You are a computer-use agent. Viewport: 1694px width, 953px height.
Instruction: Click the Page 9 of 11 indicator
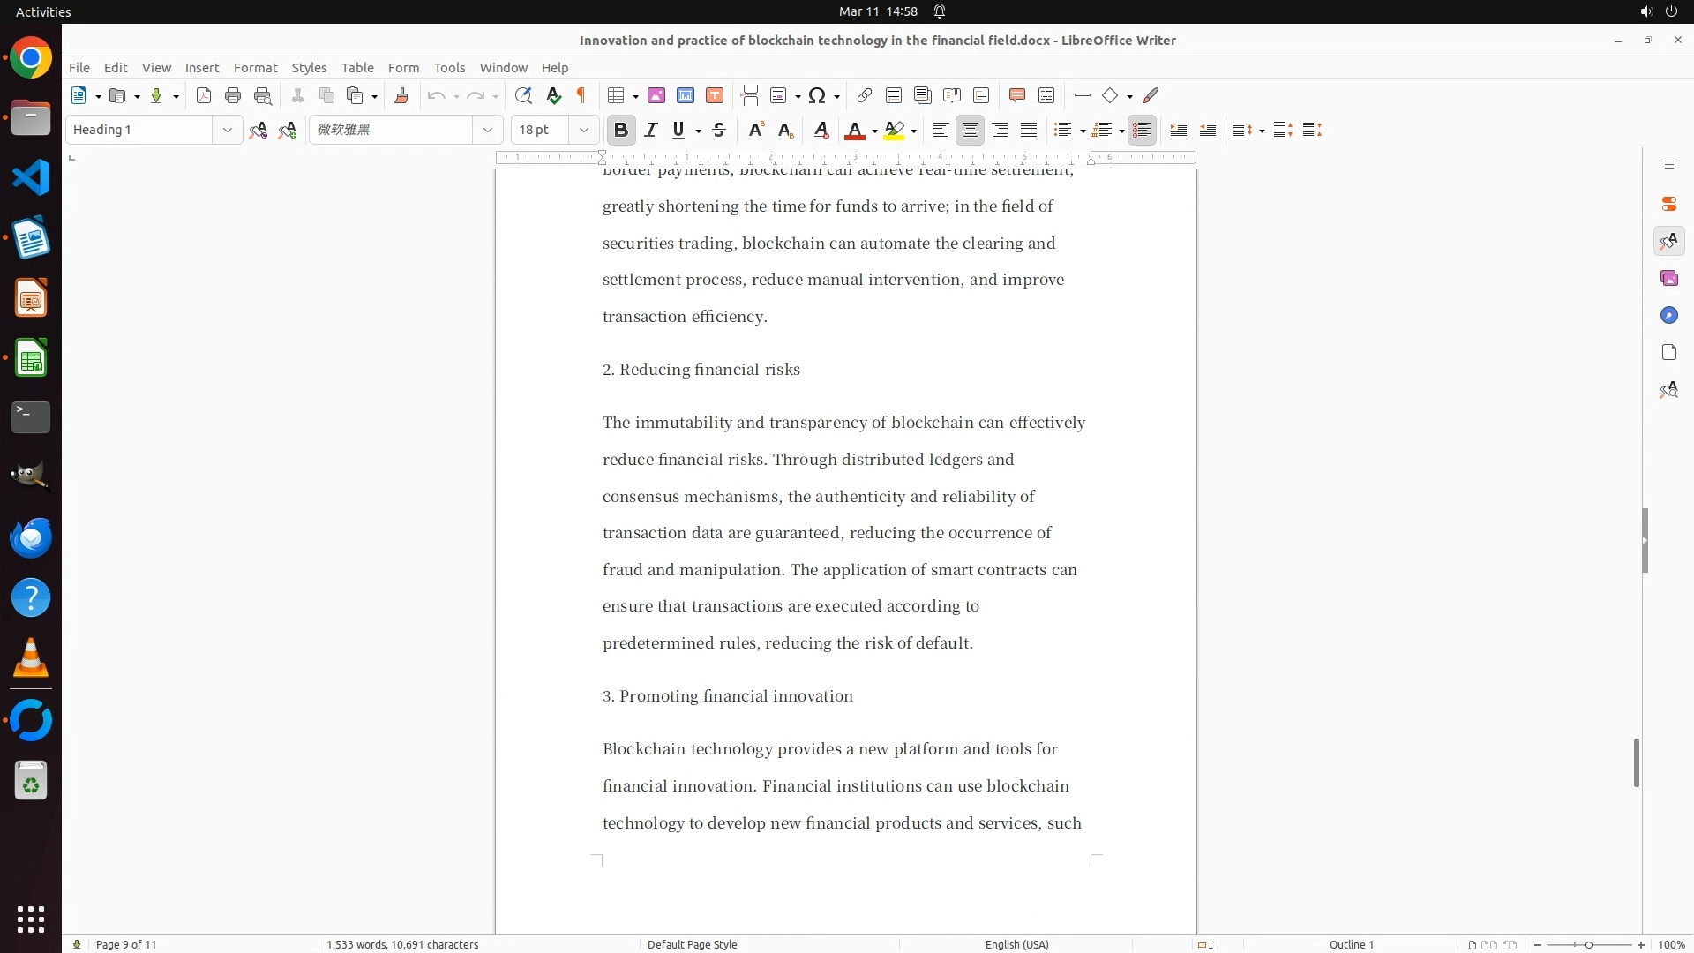click(126, 944)
